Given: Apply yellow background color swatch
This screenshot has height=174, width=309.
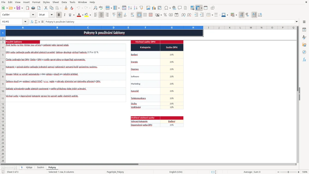Looking at the screenshot, I should pyautogui.click(x=87, y=15).
